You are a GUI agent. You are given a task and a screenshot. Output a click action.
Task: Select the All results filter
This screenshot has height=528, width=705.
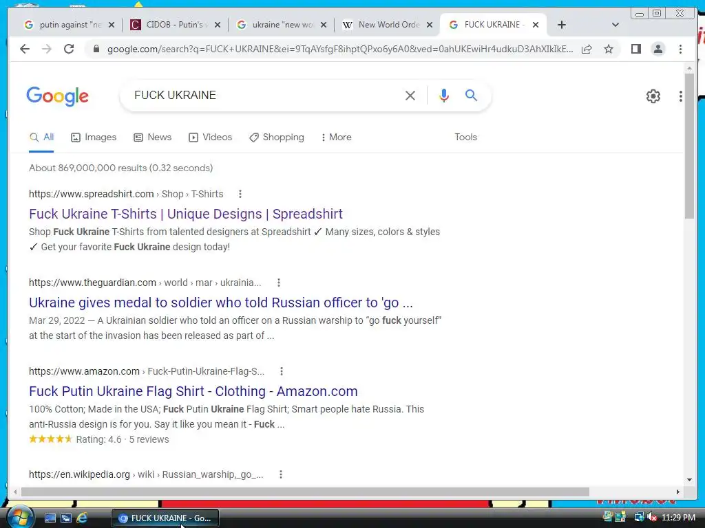(x=41, y=137)
